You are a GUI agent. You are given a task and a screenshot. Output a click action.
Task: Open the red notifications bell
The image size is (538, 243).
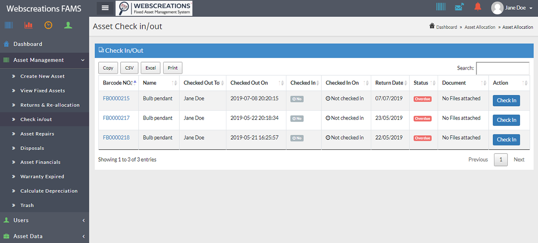pyautogui.click(x=477, y=7)
